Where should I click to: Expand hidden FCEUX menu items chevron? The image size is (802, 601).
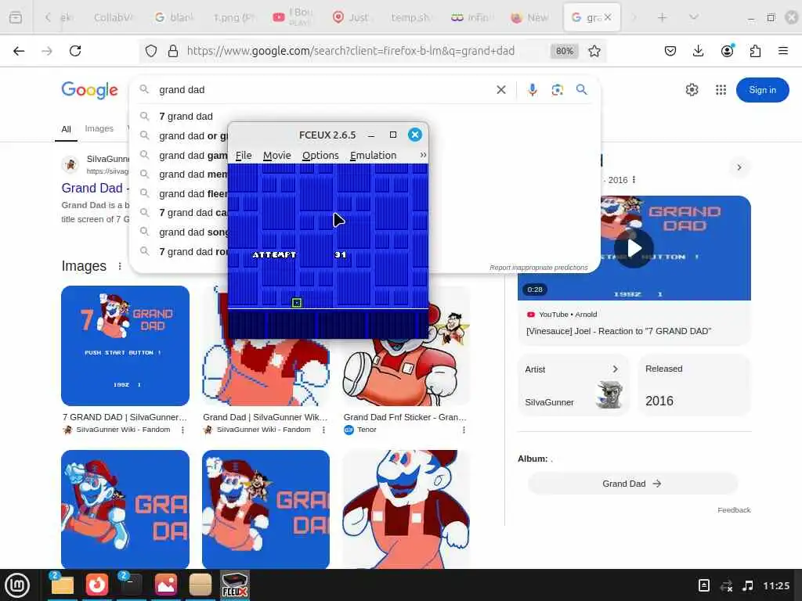pos(423,155)
